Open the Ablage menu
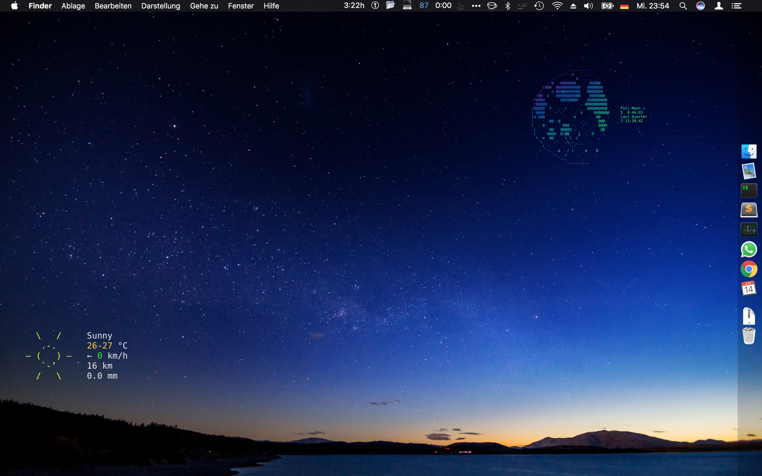The image size is (762, 476). click(73, 6)
